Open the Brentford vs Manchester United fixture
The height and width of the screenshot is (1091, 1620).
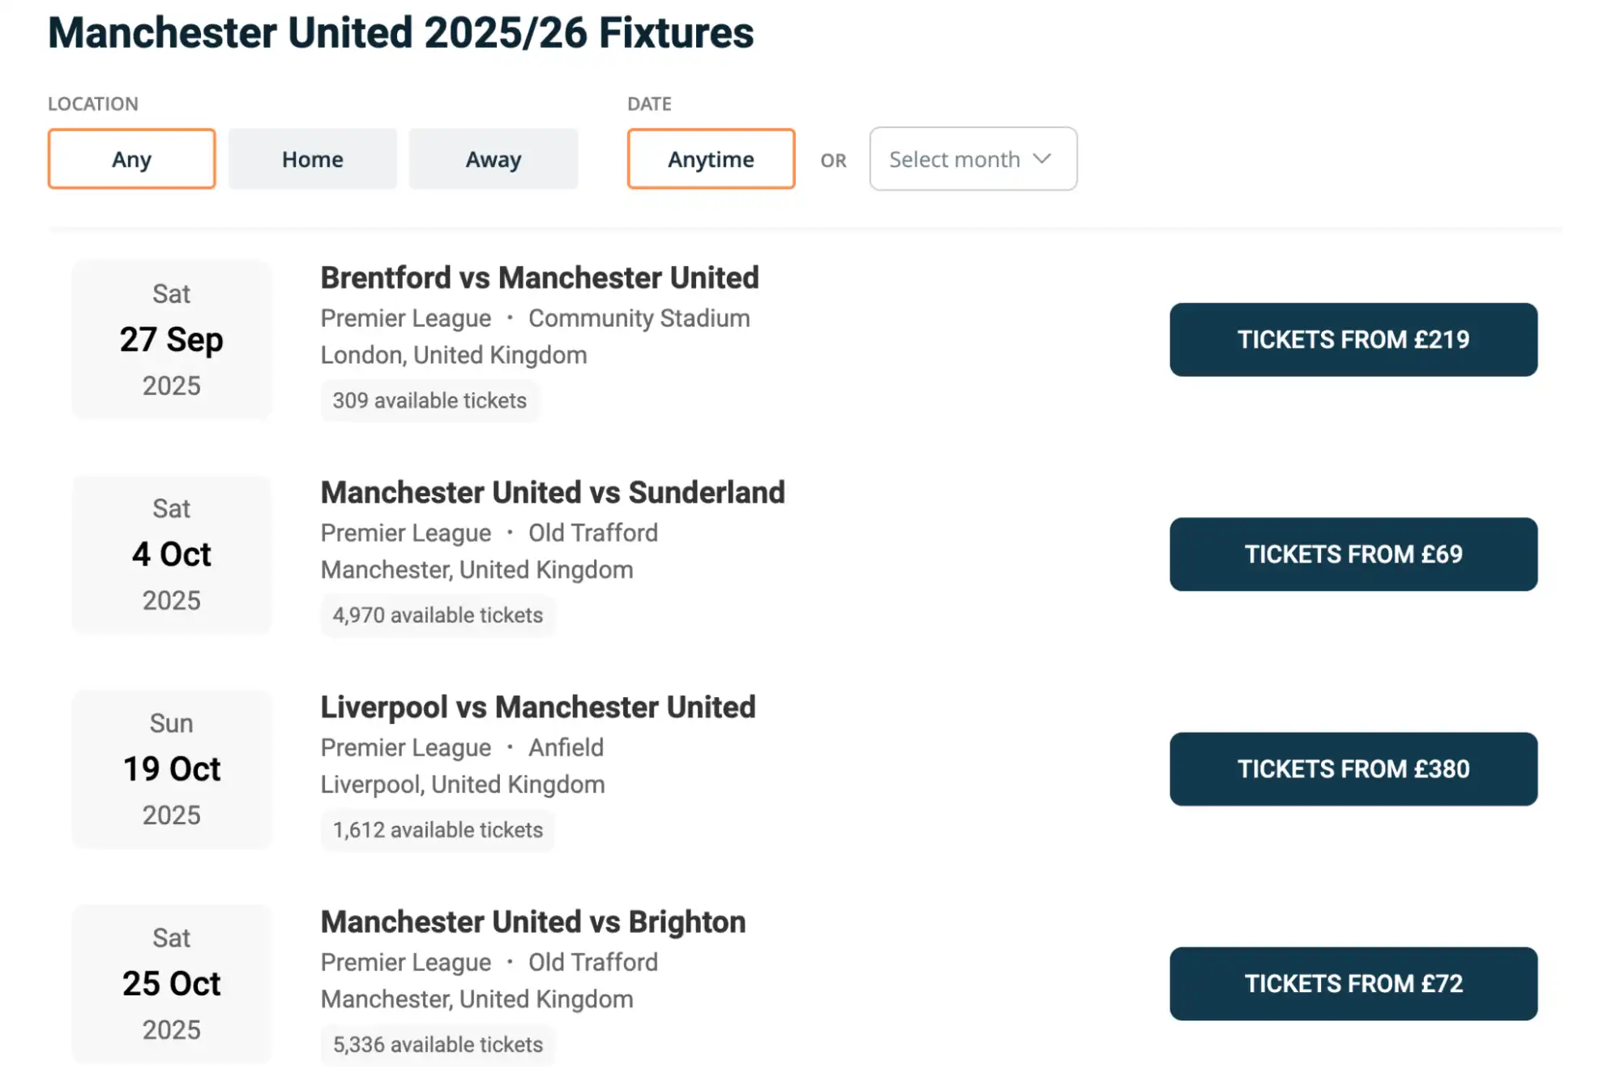coord(539,277)
